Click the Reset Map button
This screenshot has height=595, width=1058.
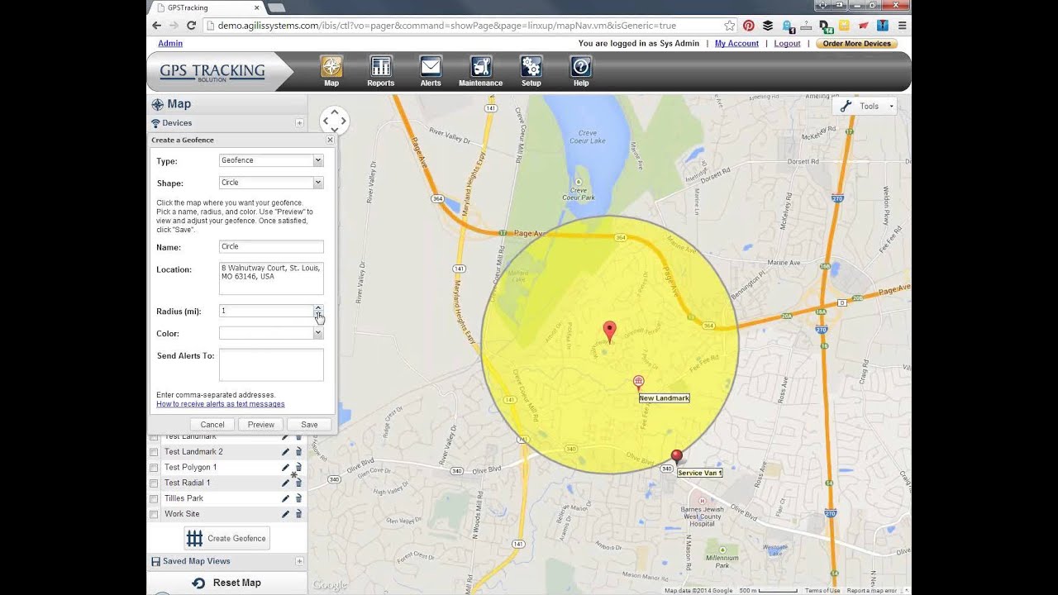click(x=226, y=583)
